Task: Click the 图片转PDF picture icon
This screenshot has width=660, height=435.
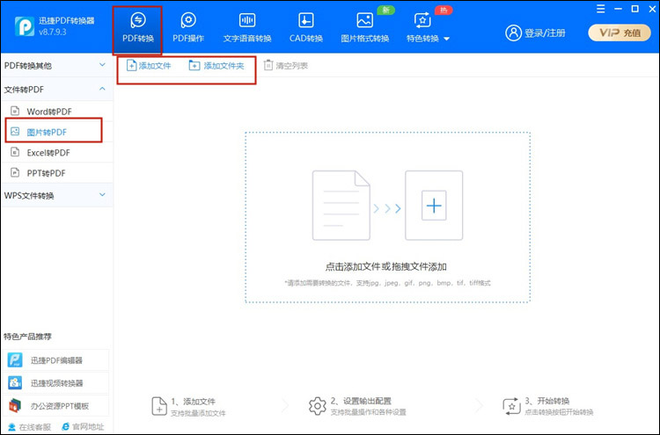Action: pyautogui.click(x=15, y=132)
